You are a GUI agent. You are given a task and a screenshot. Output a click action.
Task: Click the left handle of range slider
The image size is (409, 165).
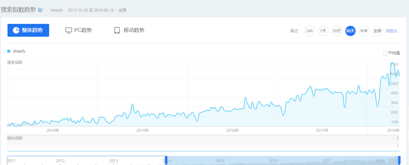click(x=166, y=160)
